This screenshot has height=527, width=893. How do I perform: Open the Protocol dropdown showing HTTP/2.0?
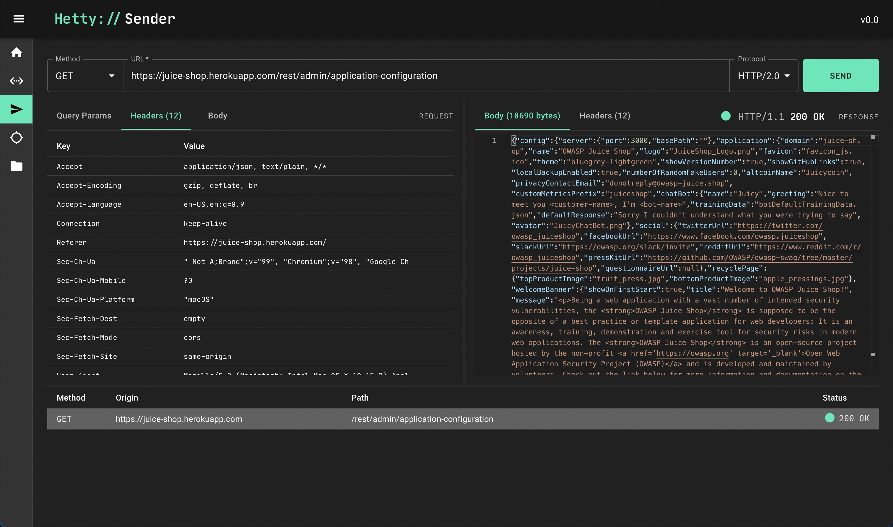[x=763, y=76]
